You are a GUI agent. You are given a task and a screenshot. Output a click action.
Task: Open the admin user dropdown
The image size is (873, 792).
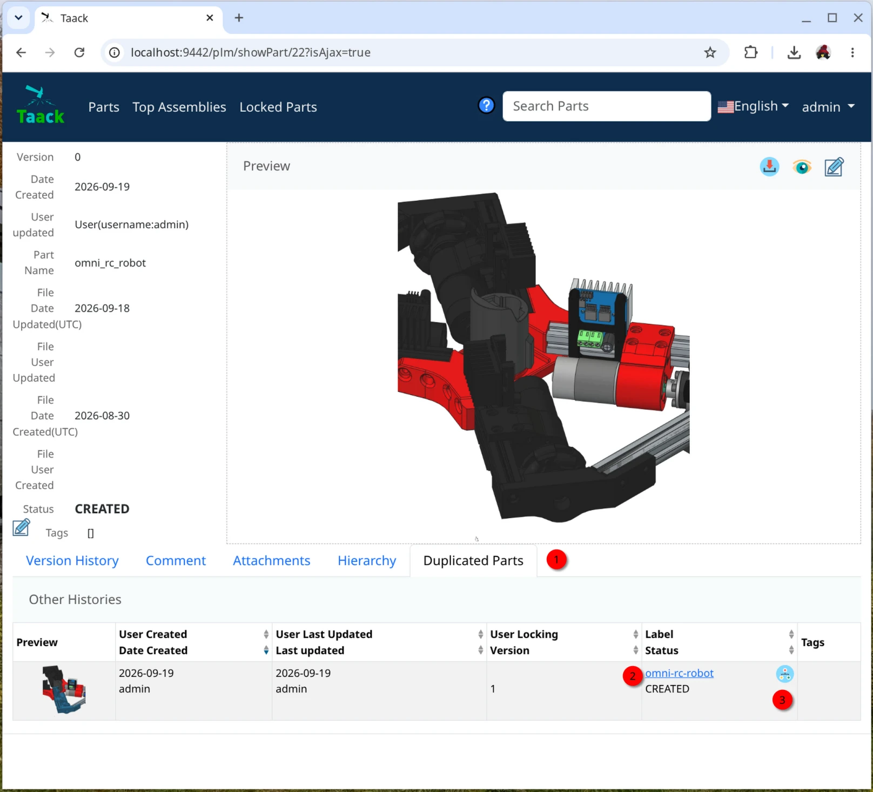[828, 107]
